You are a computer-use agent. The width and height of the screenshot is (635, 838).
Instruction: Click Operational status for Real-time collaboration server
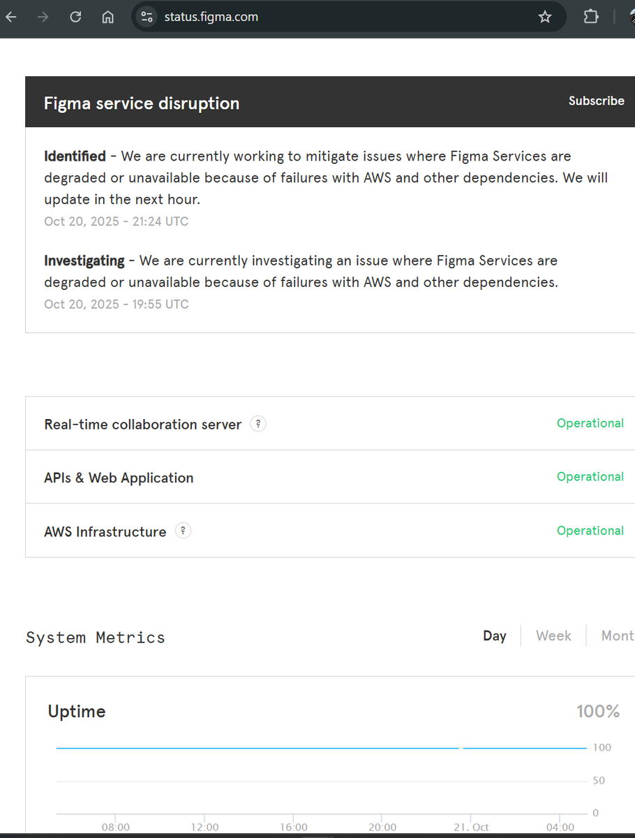pyautogui.click(x=590, y=423)
